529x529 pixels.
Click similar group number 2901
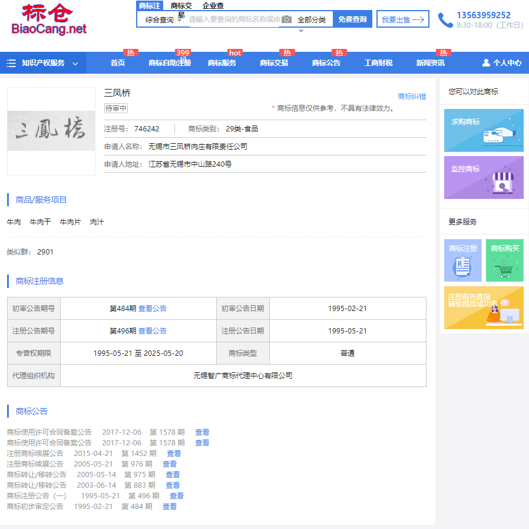[45, 252]
